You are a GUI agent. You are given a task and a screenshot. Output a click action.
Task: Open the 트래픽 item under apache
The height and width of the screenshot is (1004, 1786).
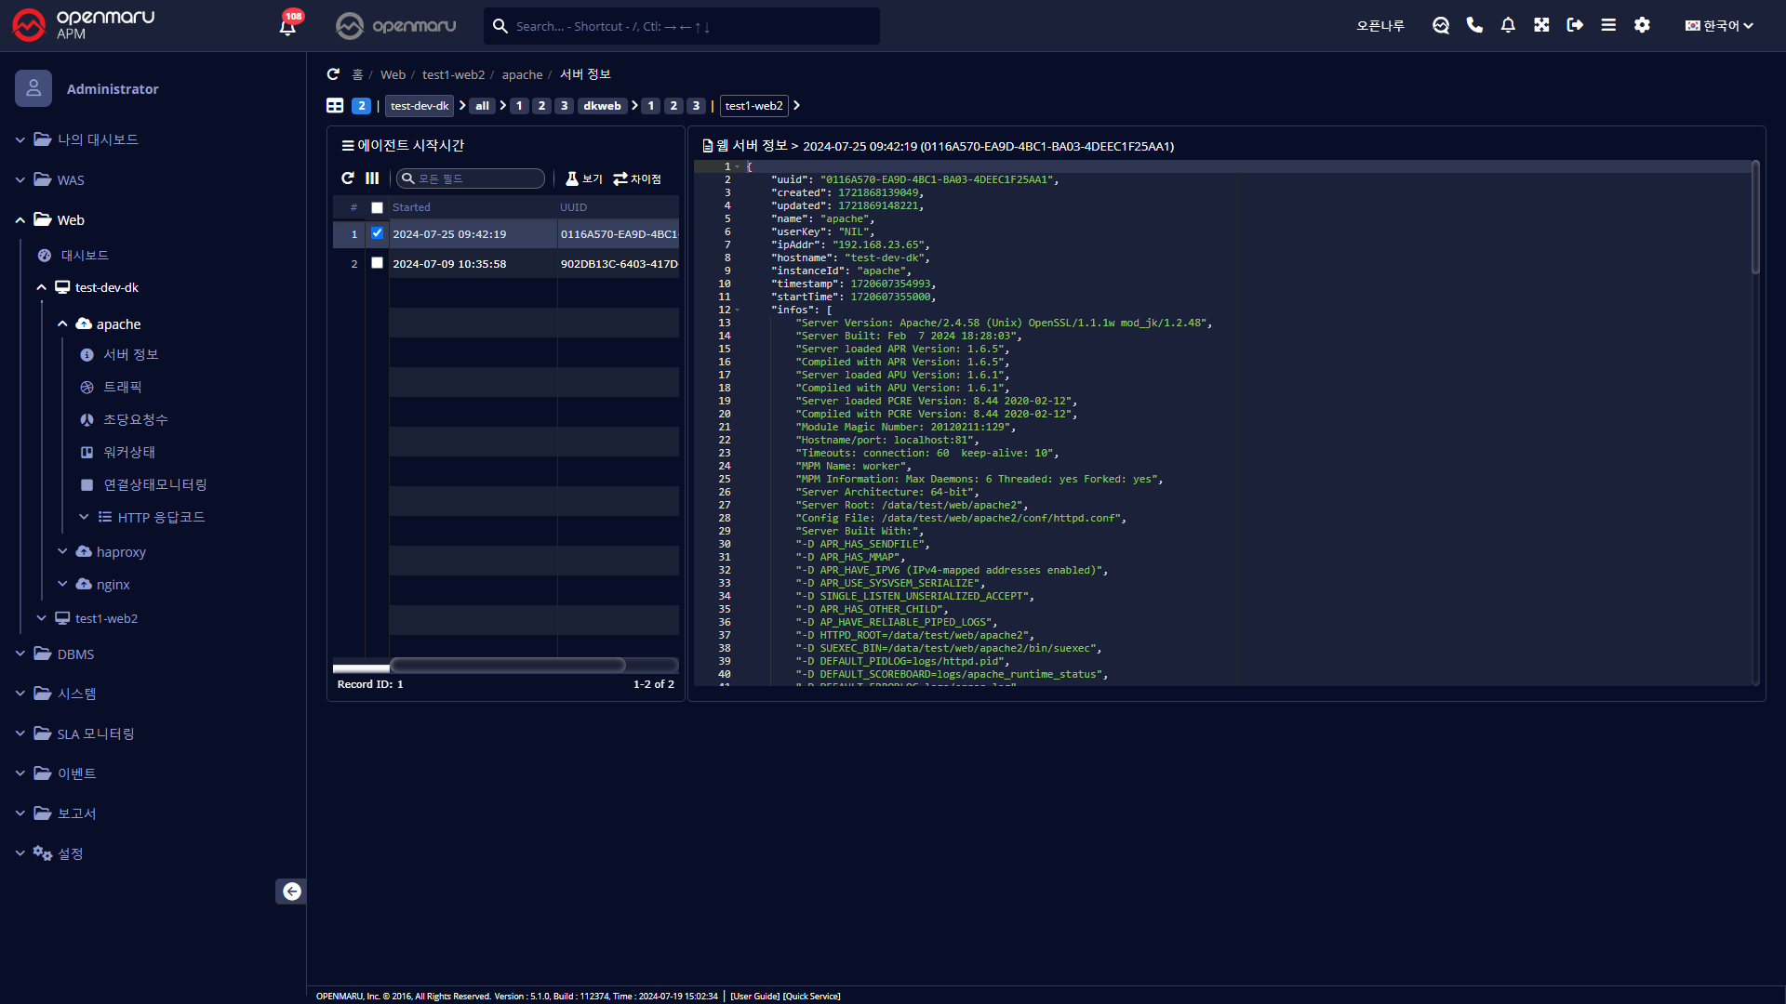tap(122, 388)
